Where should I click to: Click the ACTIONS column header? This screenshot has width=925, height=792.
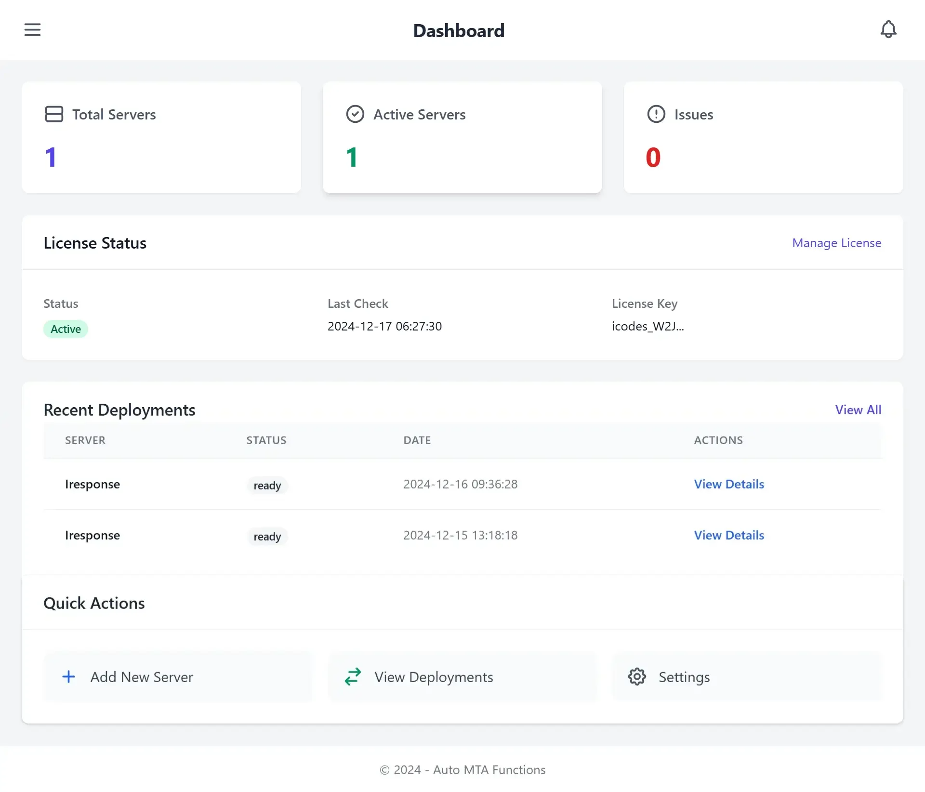[x=718, y=440]
